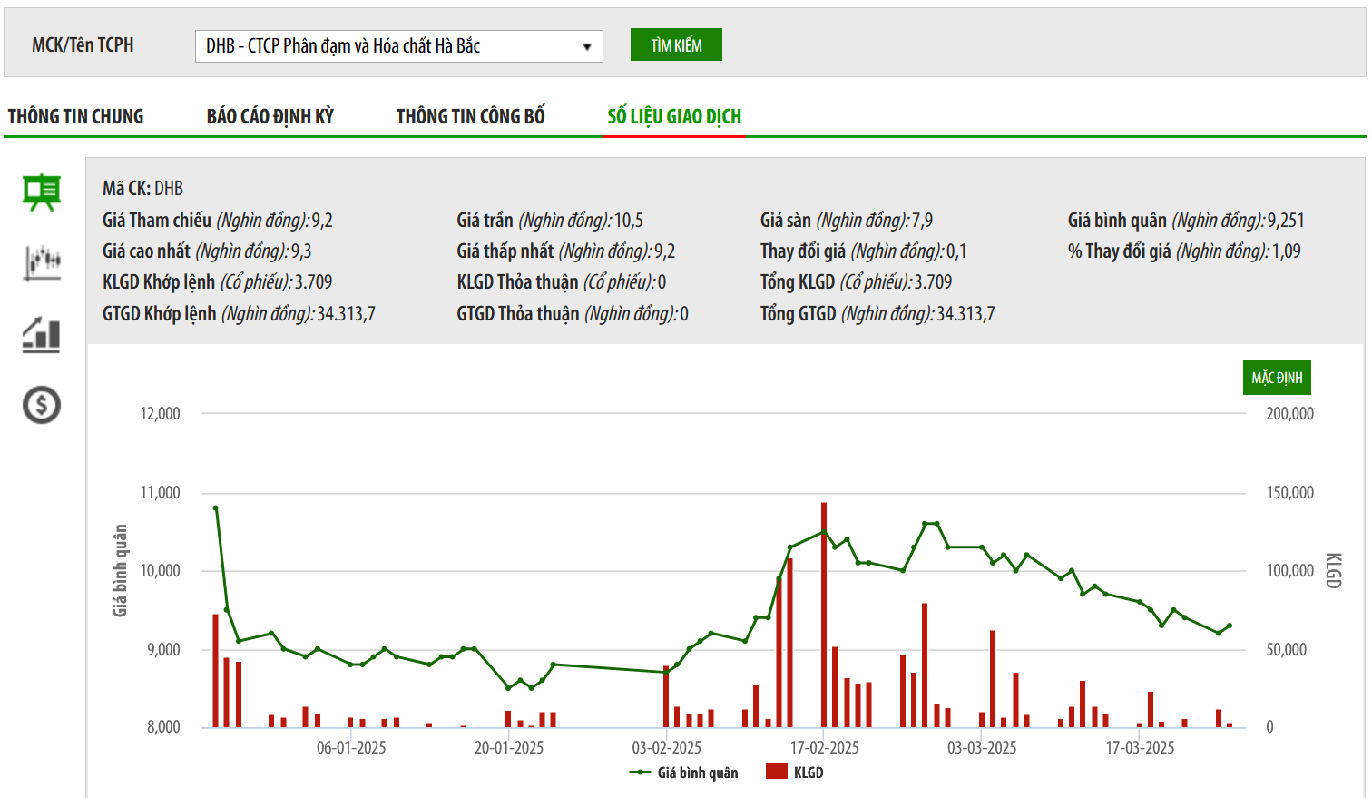The width and height of the screenshot is (1372, 798).
Task: Click the dropdown arrow beside the company name
Action: [587, 46]
